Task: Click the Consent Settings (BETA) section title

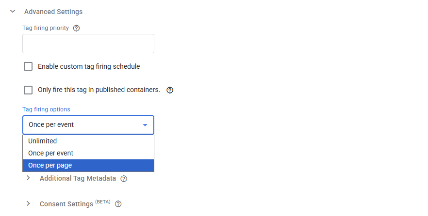Action: tap(75, 204)
